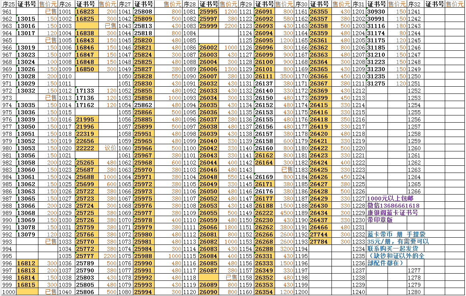Select the highlighted cell 25995

point(208,12)
